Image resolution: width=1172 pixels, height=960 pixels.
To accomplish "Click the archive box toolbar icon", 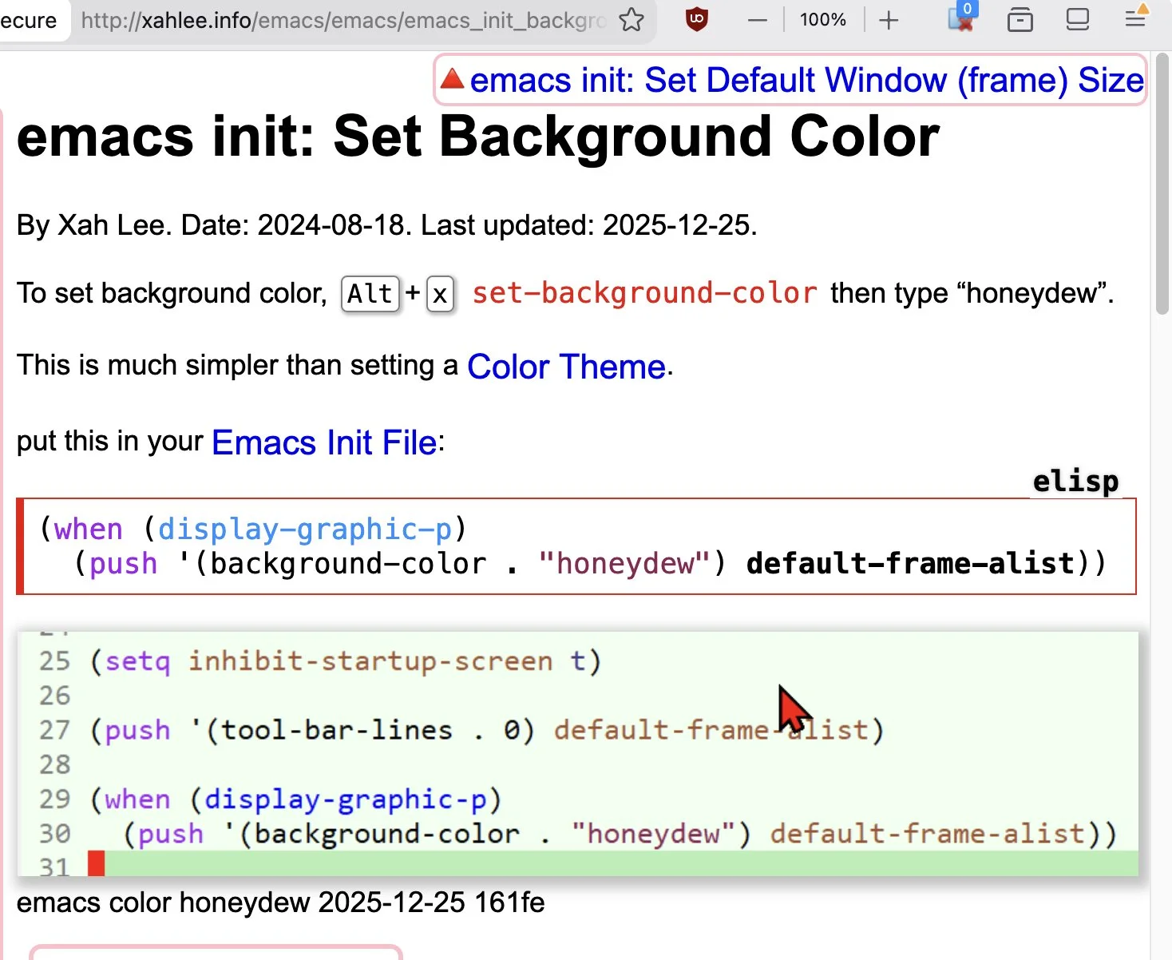I will point(1020,19).
